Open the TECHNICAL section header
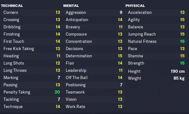189x114 pixels. click(x=12, y=6)
